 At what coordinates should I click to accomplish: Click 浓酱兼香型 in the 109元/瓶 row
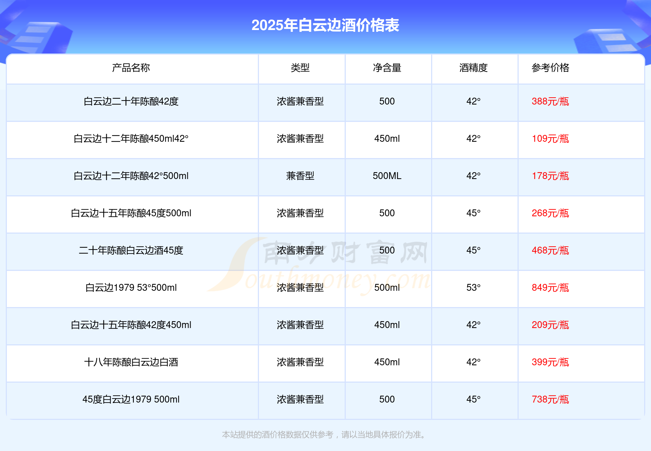click(300, 139)
